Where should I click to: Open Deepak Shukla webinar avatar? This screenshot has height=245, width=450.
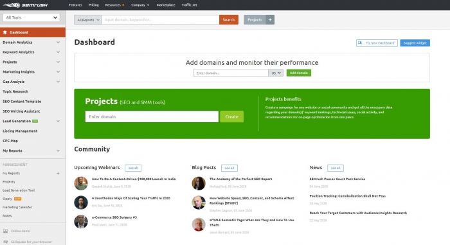(81, 183)
